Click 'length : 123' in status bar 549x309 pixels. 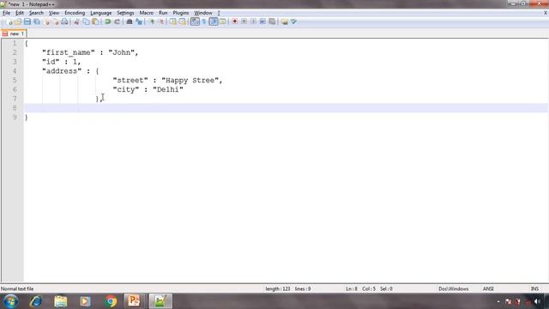pos(278,289)
